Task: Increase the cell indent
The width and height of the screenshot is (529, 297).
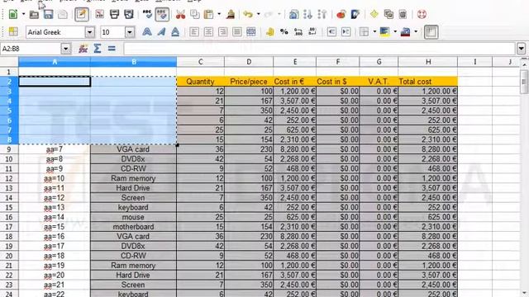Action: [346, 32]
